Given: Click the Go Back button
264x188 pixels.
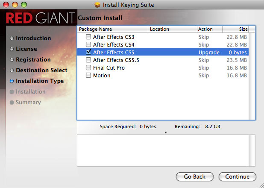Looking at the screenshot, I should point(195,176).
